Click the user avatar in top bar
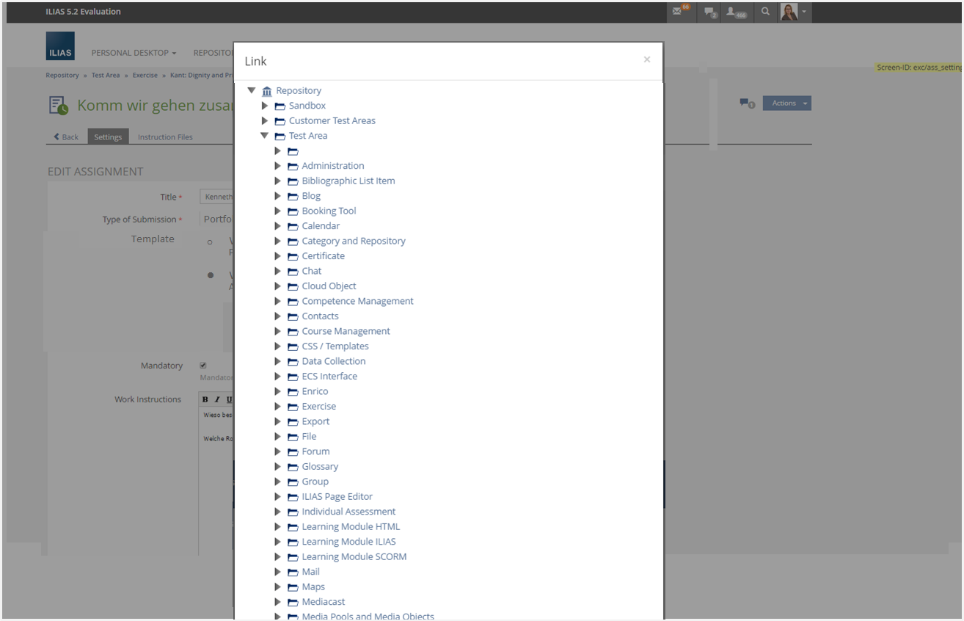The height and width of the screenshot is (621, 964). point(789,12)
